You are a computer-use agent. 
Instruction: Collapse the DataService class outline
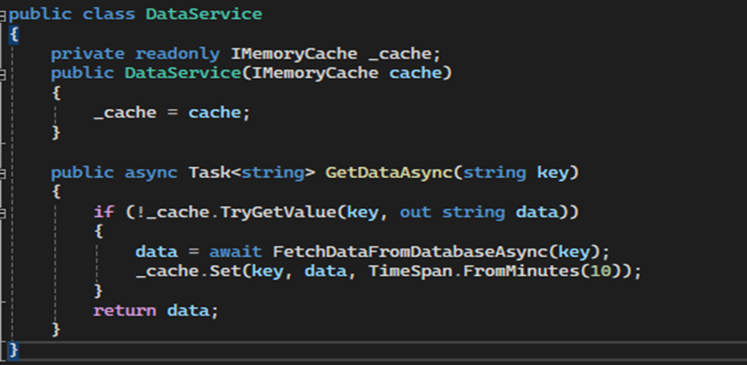[x=3, y=15]
